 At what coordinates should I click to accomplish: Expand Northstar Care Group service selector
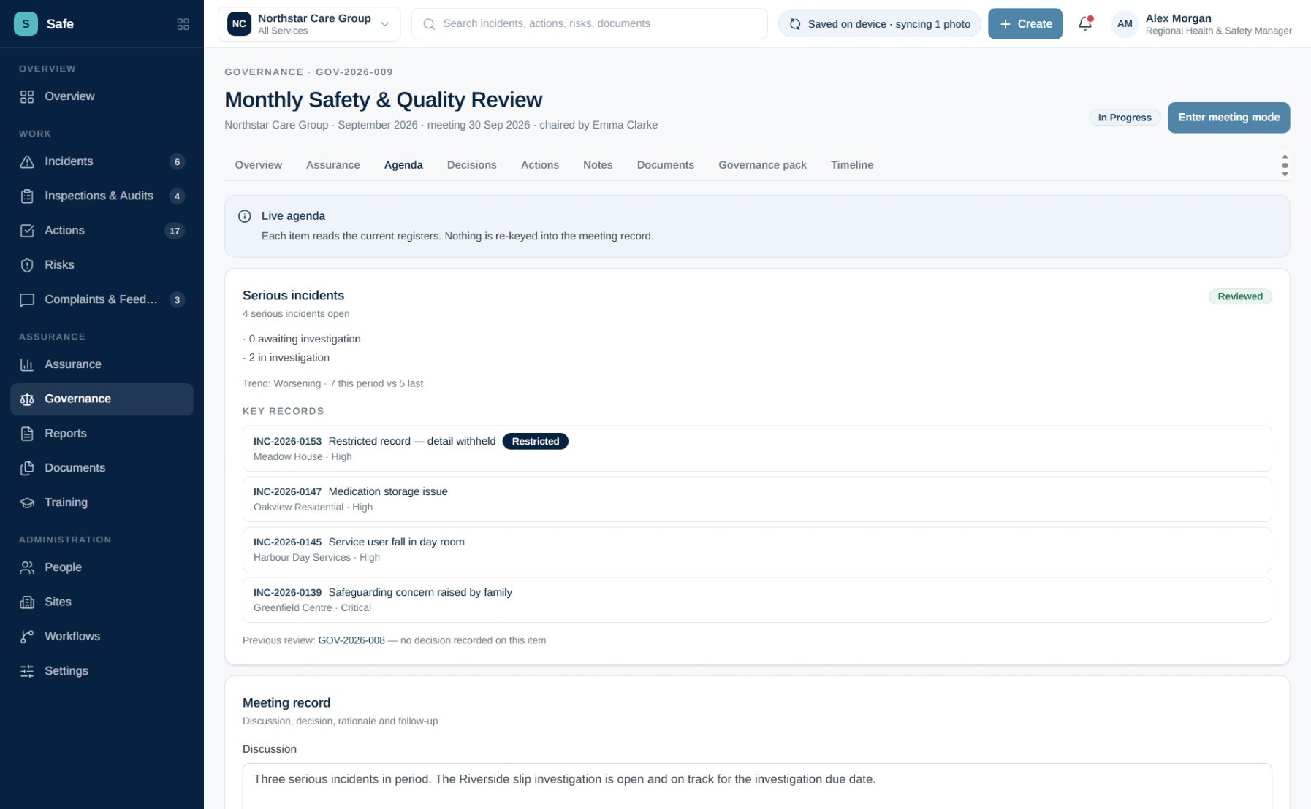pyautogui.click(x=309, y=24)
